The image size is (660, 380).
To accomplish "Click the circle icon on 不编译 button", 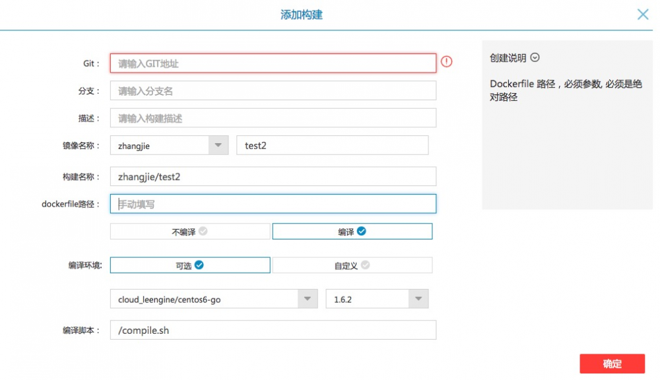I will tap(203, 231).
